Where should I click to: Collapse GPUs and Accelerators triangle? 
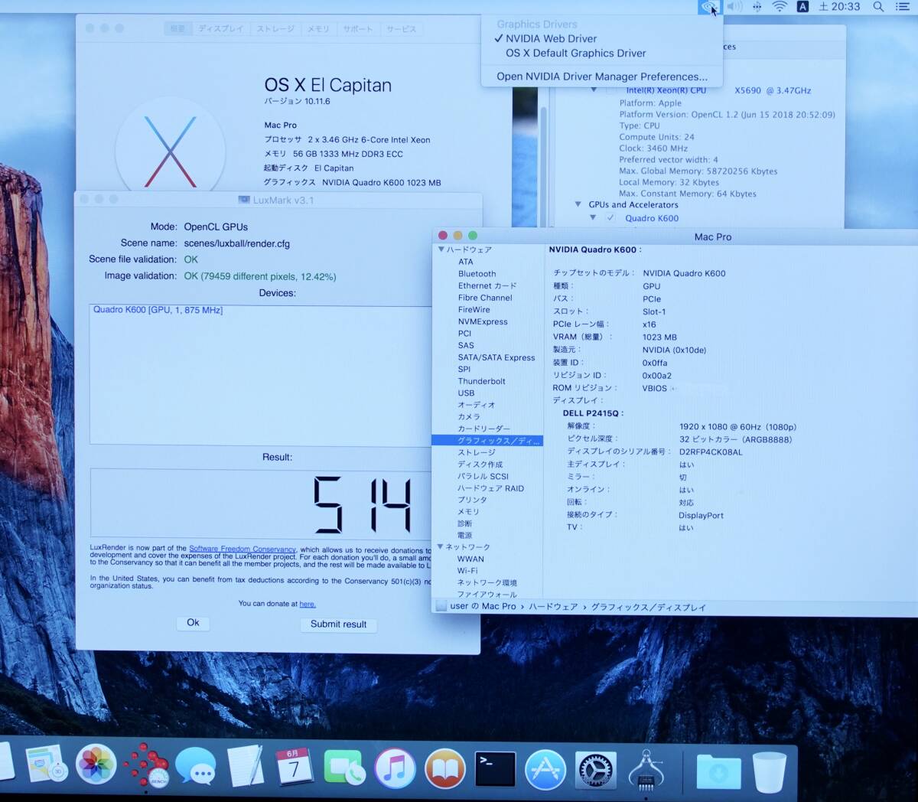click(x=578, y=204)
